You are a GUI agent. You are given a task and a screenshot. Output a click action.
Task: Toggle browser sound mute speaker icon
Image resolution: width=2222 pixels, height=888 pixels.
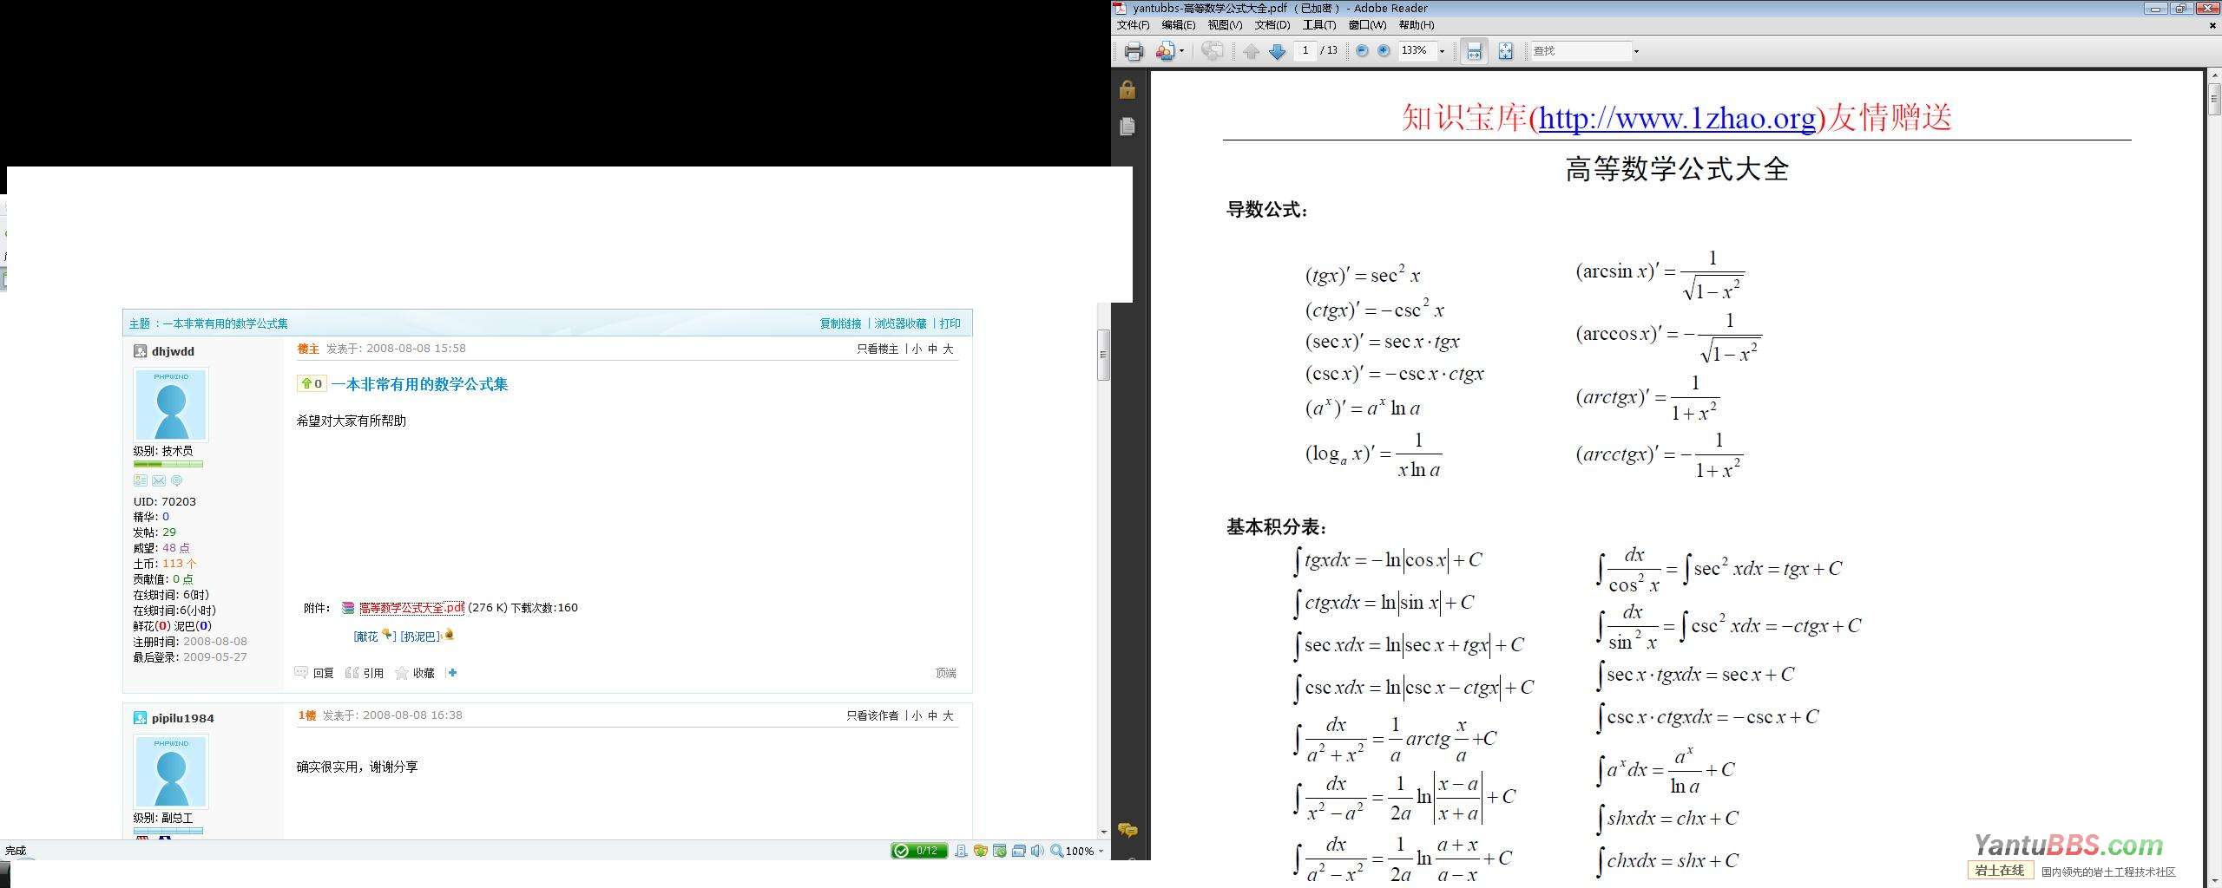pos(1037,851)
